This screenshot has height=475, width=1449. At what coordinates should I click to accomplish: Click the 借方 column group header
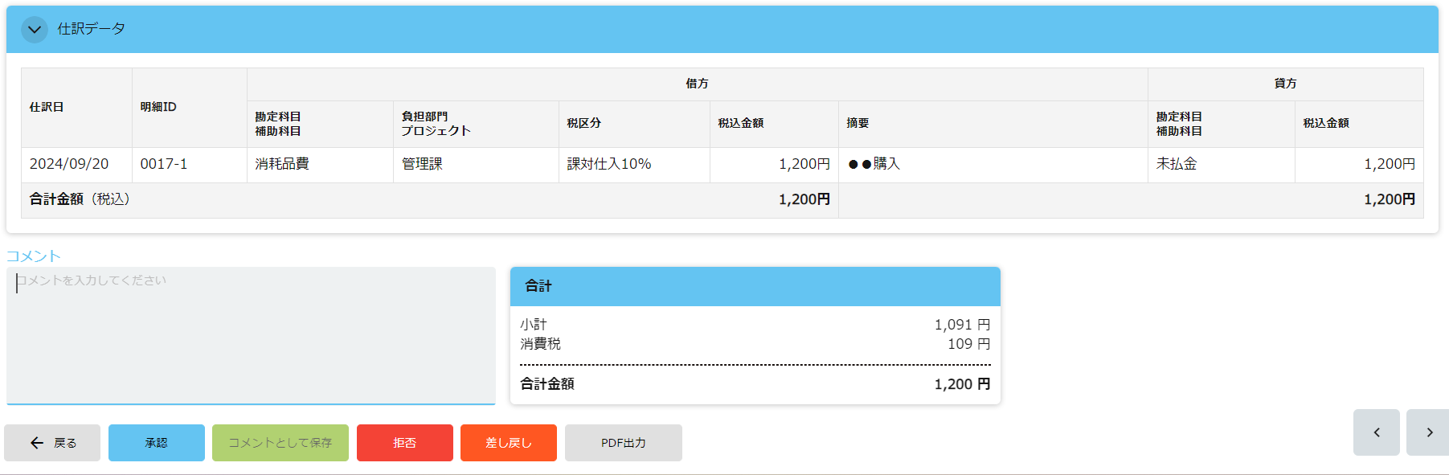tap(697, 84)
